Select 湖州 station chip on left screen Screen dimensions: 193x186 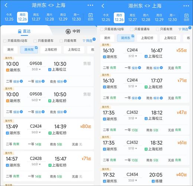click(x=10, y=50)
